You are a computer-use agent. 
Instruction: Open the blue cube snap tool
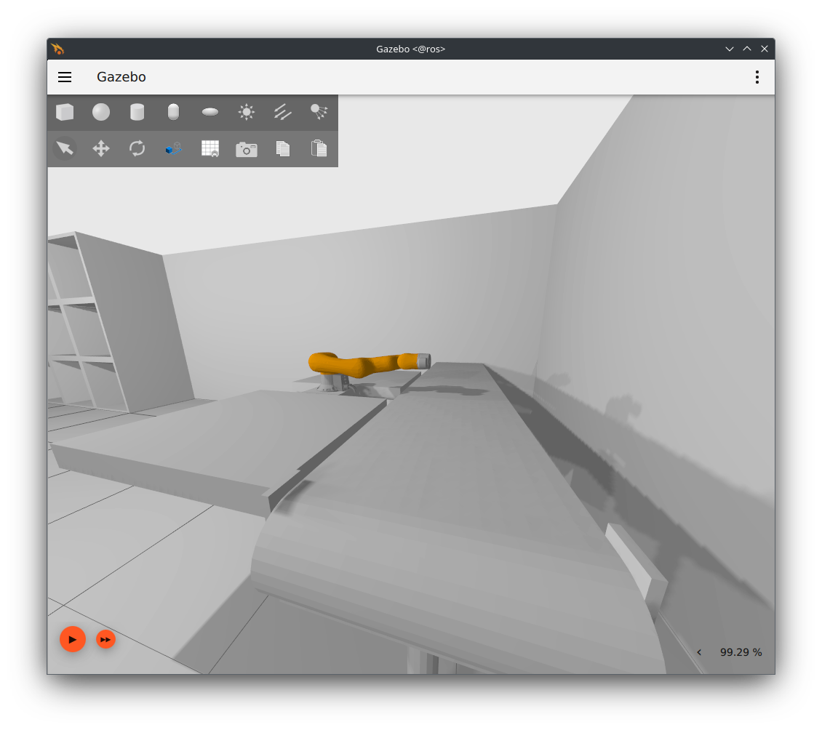(x=173, y=148)
